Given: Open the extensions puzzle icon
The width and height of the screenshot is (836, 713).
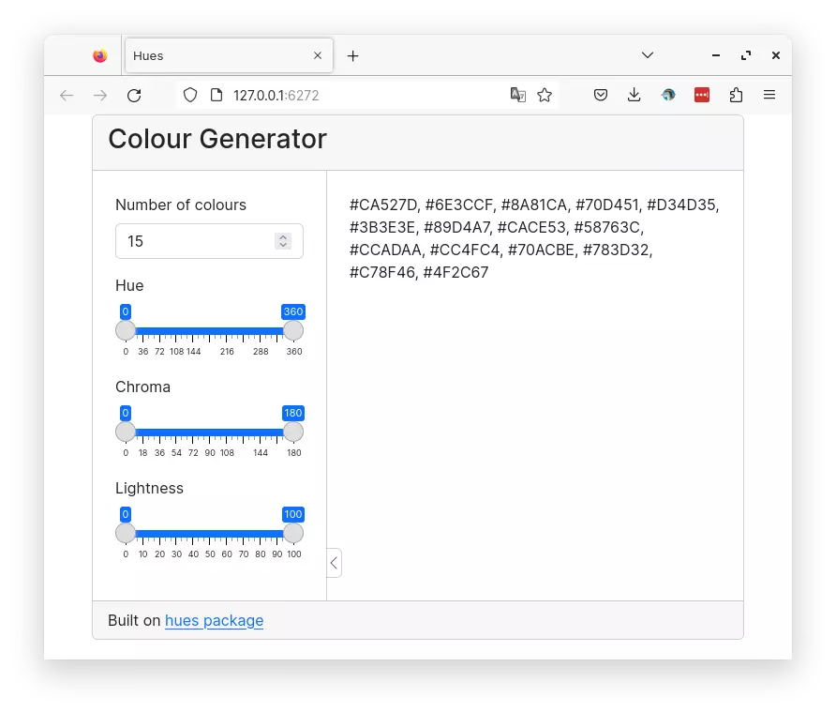Looking at the screenshot, I should pos(736,95).
